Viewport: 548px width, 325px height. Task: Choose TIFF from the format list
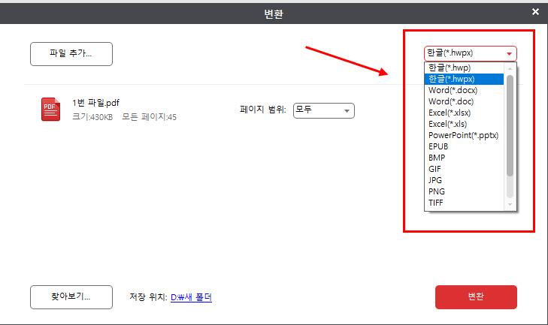(x=464, y=203)
